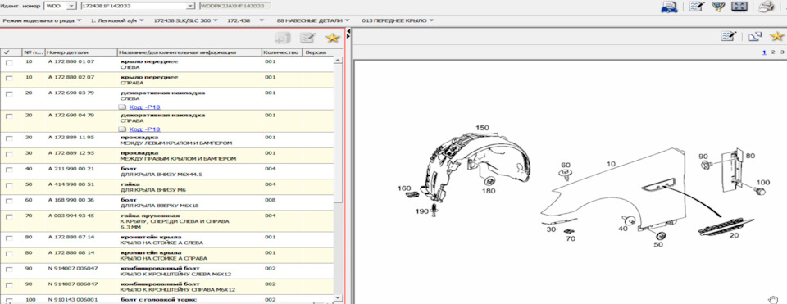
Task: Open the Режим модельного ряда menu
Action: pyautogui.click(x=42, y=20)
